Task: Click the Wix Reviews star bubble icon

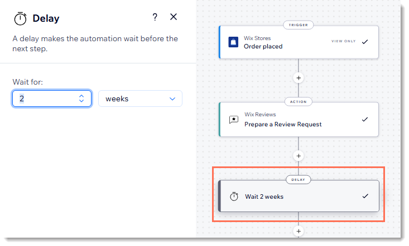Action: click(x=233, y=120)
